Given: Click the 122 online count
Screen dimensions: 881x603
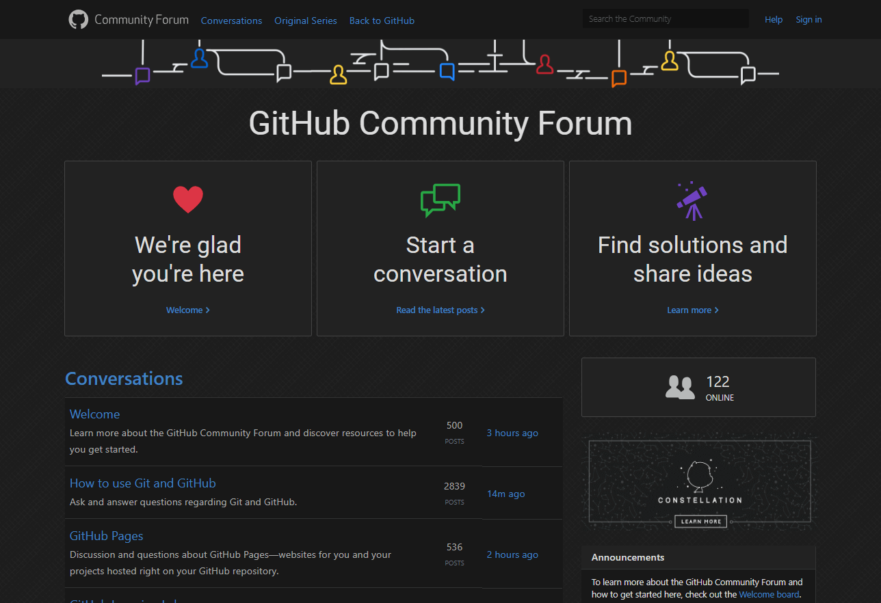Looking at the screenshot, I should point(718,381).
